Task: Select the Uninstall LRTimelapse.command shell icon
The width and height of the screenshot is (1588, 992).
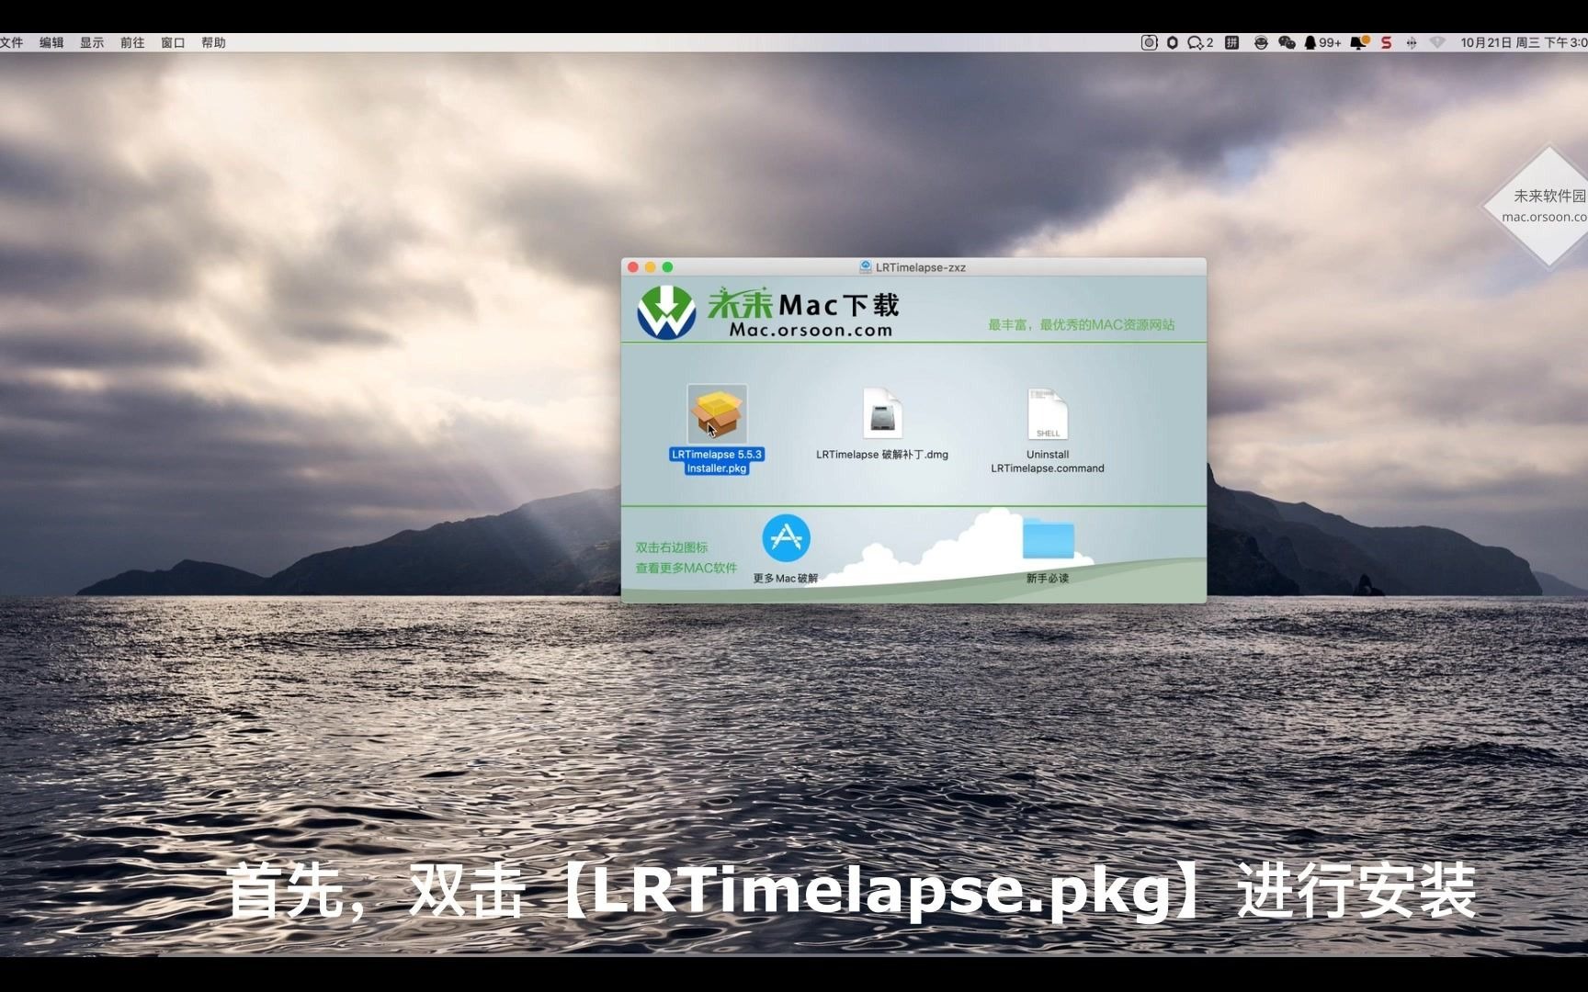Action: (x=1048, y=414)
